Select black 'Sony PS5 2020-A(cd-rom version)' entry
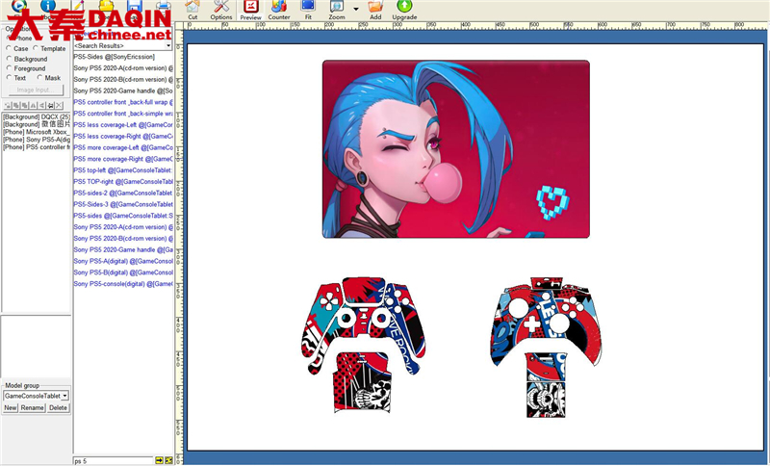 tap(123, 68)
